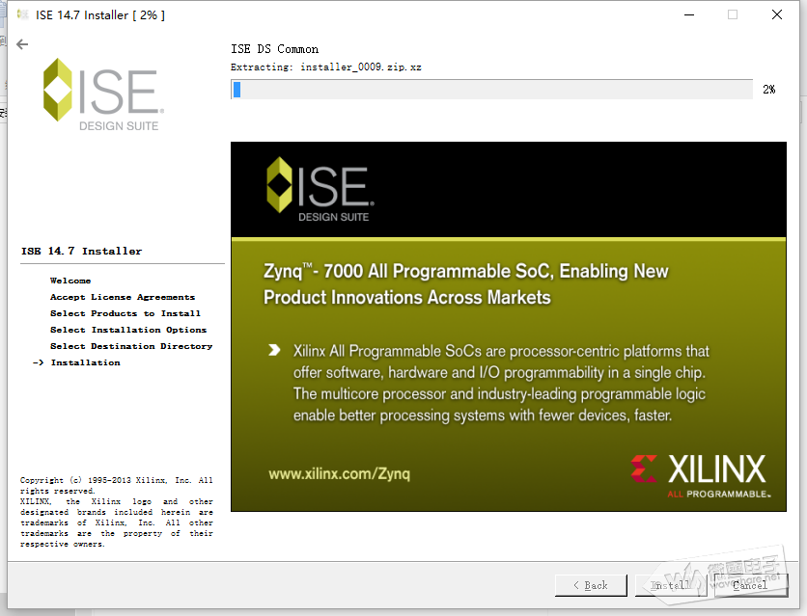Click the arrow bullet before Xilinx SoCs paragraph
The image size is (807, 616).
(x=274, y=350)
